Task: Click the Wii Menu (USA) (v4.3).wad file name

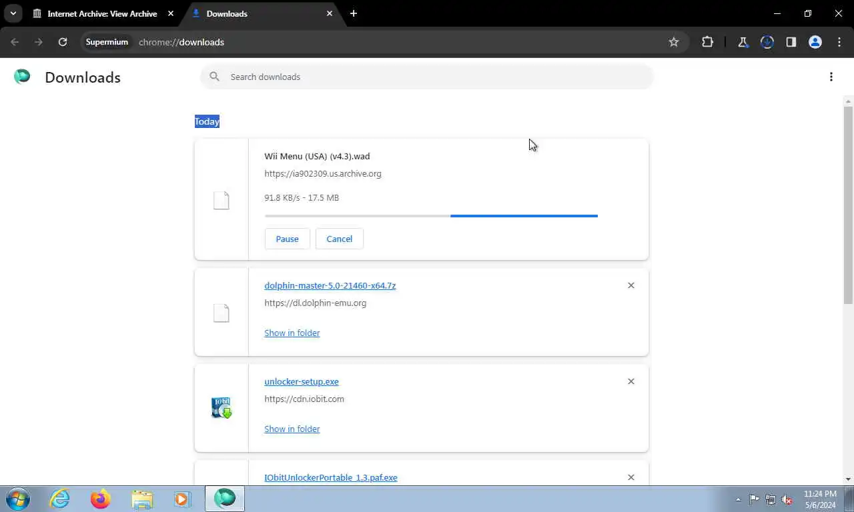Action: pos(317,156)
